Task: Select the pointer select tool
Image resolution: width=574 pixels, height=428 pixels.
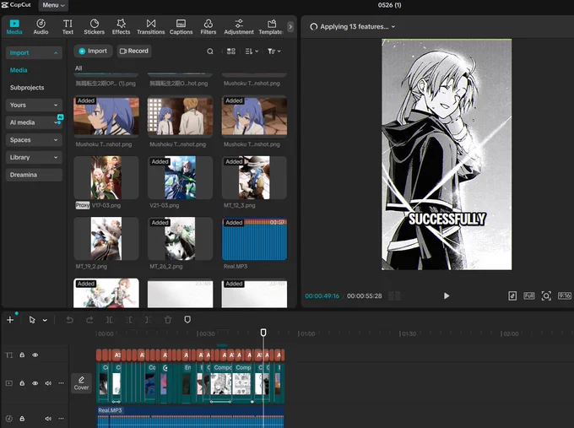Action: click(32, 320)
